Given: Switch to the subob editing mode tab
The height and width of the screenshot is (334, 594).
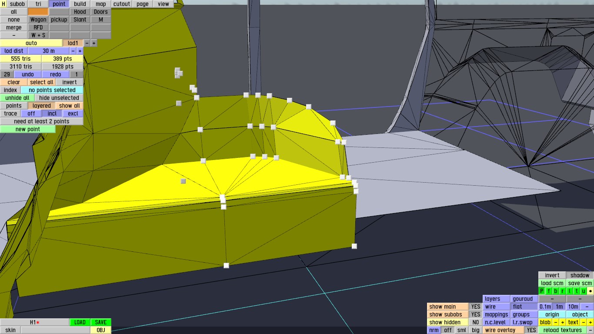Looking at the screenshot, I should click(x=17, y=4).
